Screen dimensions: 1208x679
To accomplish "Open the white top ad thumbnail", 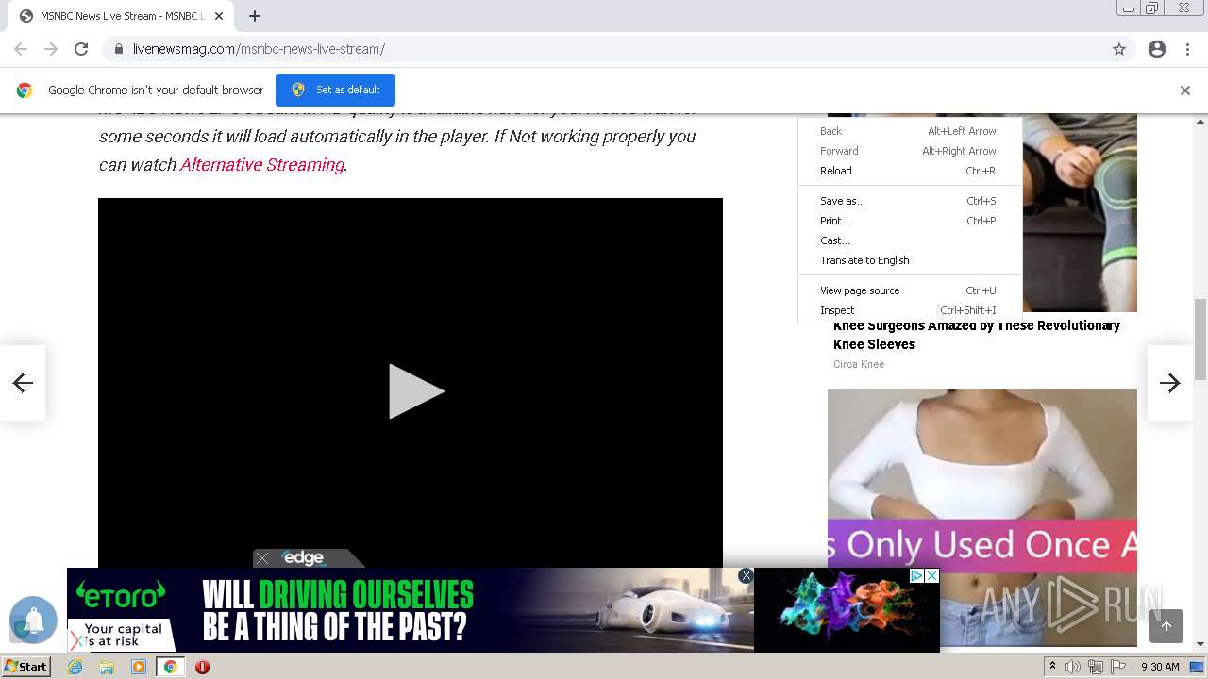I will tap(982, 517).
